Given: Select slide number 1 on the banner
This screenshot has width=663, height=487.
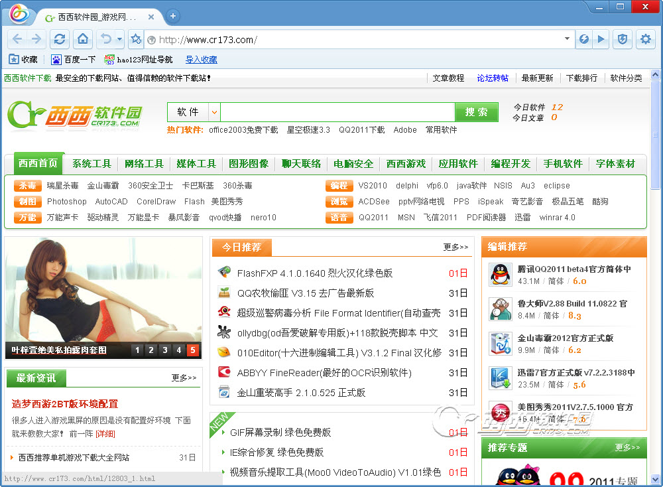Looking at the screenshot, I should pos(137,350).
